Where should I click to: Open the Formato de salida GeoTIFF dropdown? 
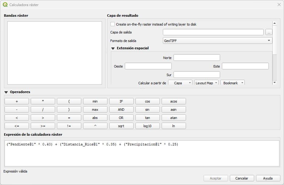(x=217, y=40)
